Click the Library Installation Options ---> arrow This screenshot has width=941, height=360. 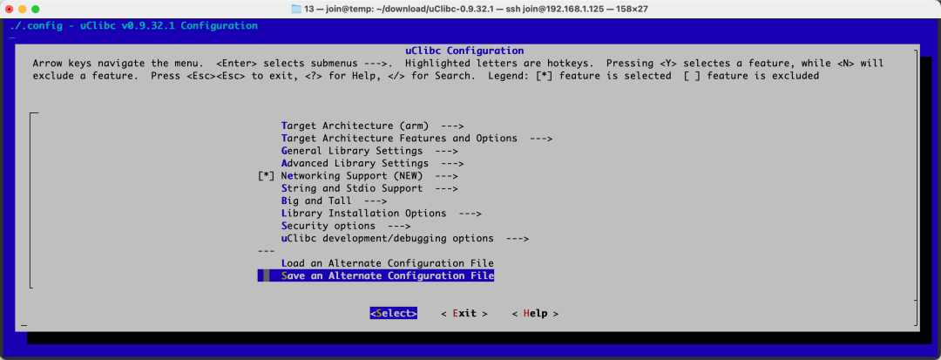coord(470,214)
